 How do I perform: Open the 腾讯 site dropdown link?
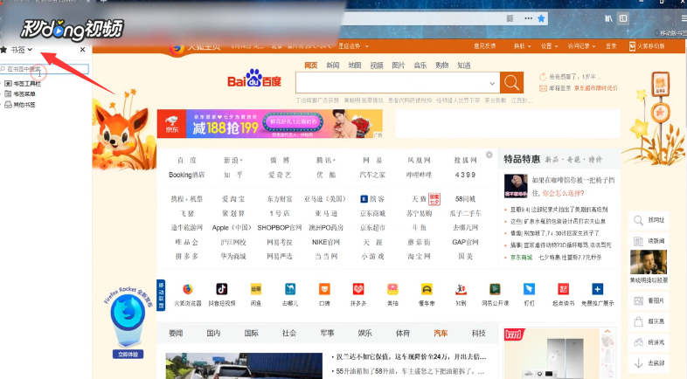pos(326,160)
